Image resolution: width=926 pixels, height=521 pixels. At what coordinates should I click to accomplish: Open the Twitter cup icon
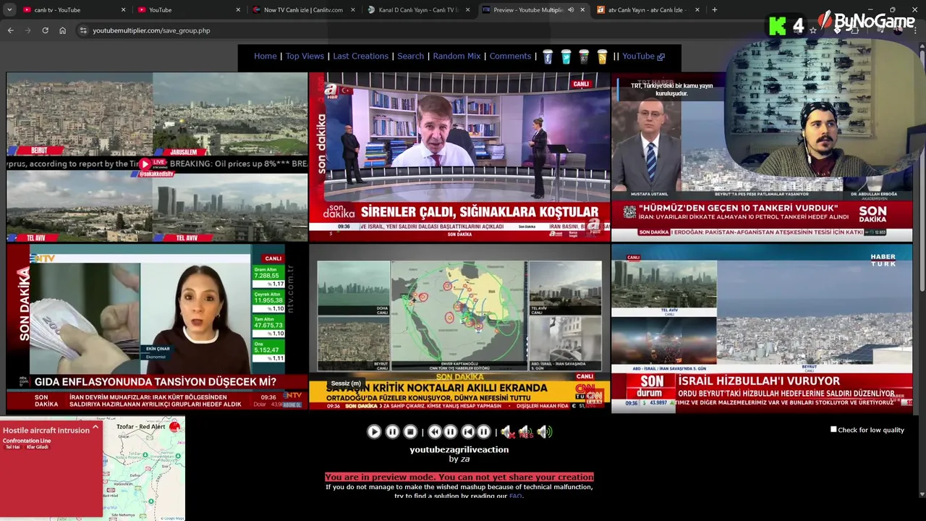click(x=566, y=56)
